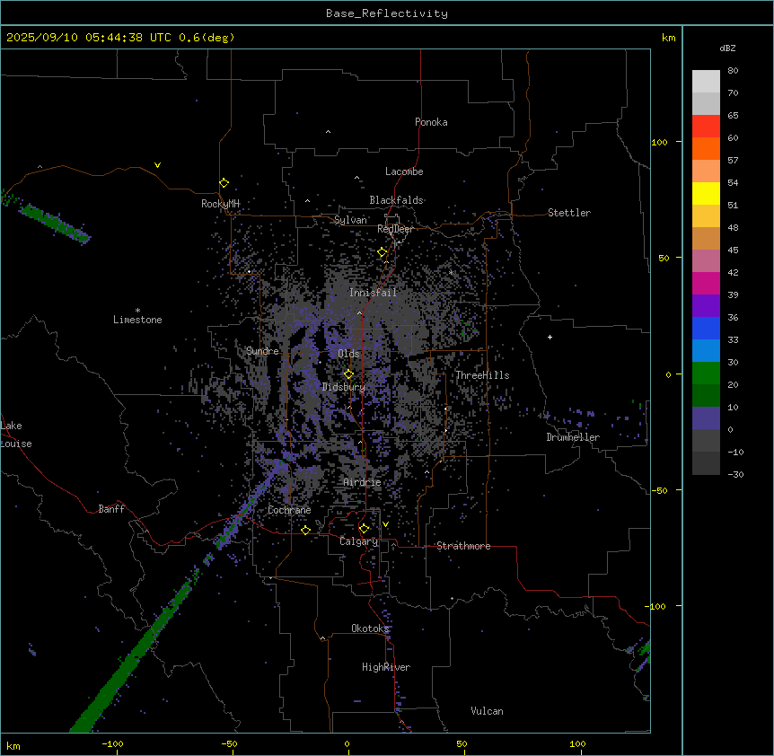This screenshot has width=774, height=756.
Task: Select the Sundre map label
Action: [x=262, y=351]
